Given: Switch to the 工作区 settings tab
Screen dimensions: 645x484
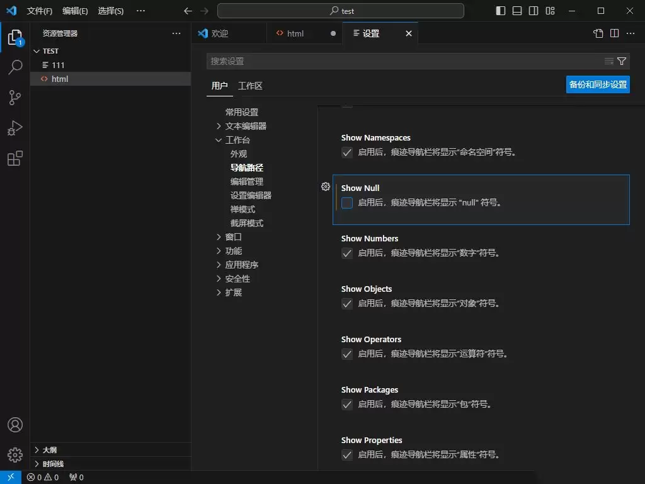Looking at the screenshot, I should (250, 86).
